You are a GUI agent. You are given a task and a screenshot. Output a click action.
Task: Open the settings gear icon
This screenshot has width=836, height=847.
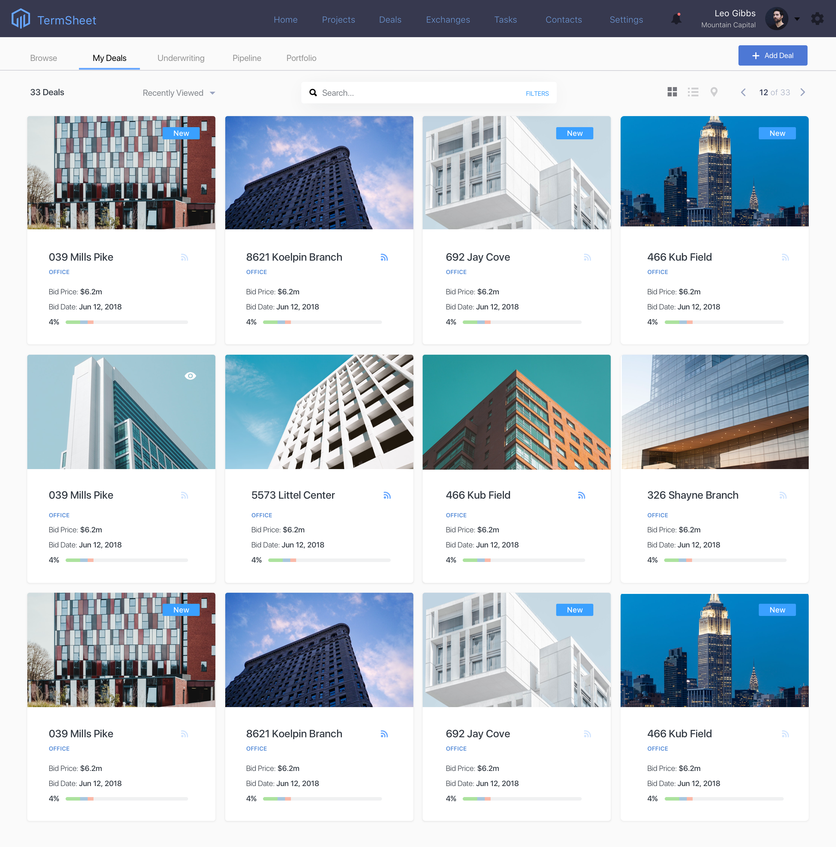(817, 19)
